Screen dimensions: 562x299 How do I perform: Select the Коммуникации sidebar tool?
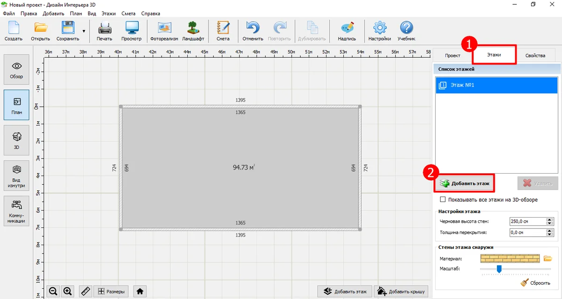pyautogui.click(x=16, y=211)
